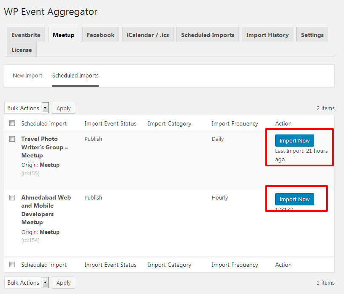Tick the footer select-all checkbox
344x294 pixels.
point(12,264)
